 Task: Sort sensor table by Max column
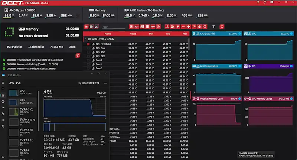(x=185, y=34)
